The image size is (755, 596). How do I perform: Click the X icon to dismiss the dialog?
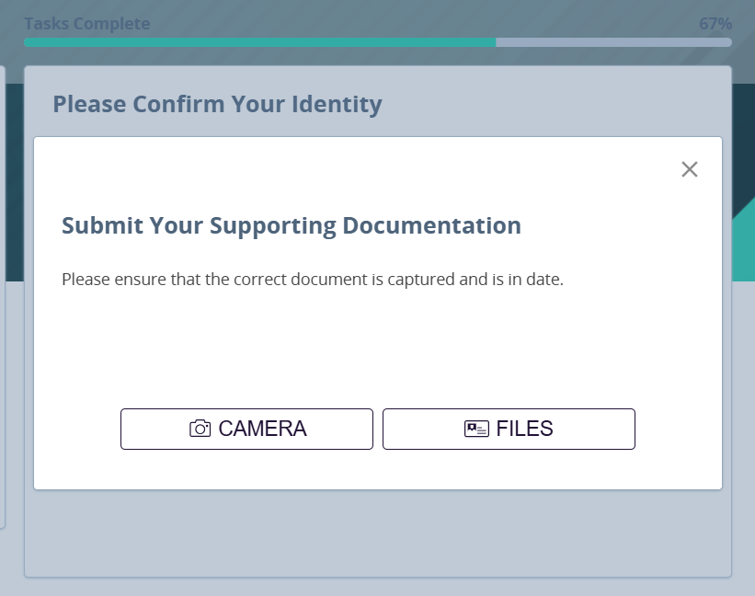[x=690, y=169]
